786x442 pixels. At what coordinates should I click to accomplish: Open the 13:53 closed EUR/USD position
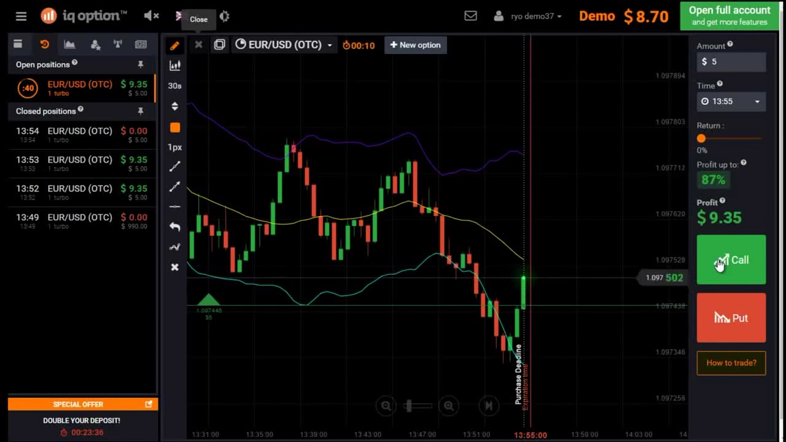click(82, 163)
